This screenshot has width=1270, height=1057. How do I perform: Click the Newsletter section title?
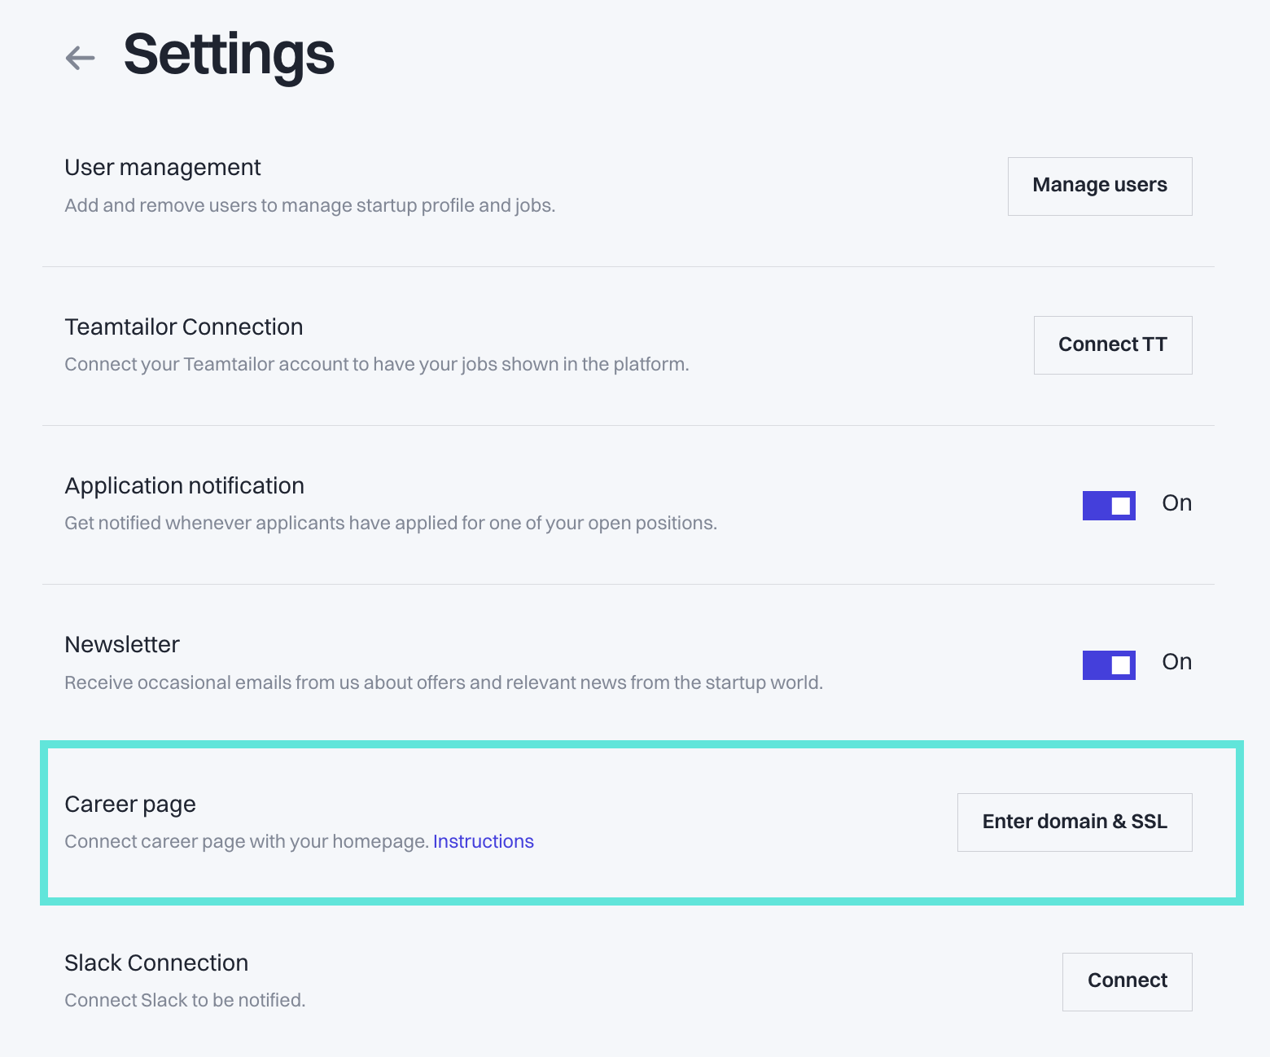click(x=121, y=644)
